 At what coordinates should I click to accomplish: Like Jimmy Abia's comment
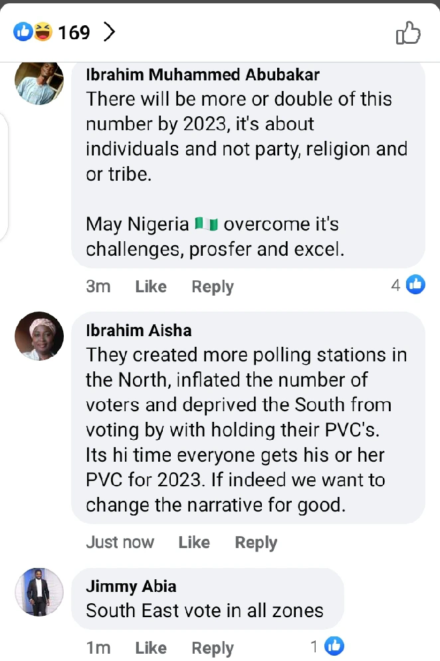click(x=151, y=648)
